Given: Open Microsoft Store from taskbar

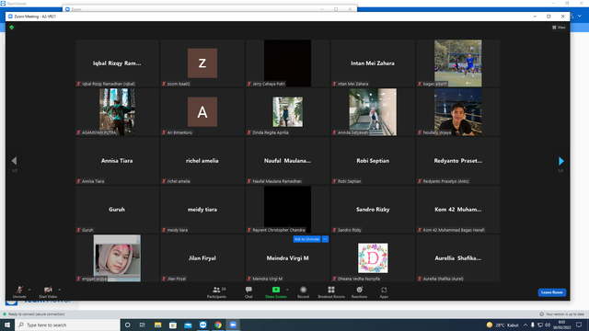Looking at the screenshot, I should click(x=173, y=325).
